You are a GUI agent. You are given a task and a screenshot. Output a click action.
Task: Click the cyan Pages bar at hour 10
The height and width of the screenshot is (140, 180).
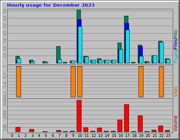coord(80,45)
